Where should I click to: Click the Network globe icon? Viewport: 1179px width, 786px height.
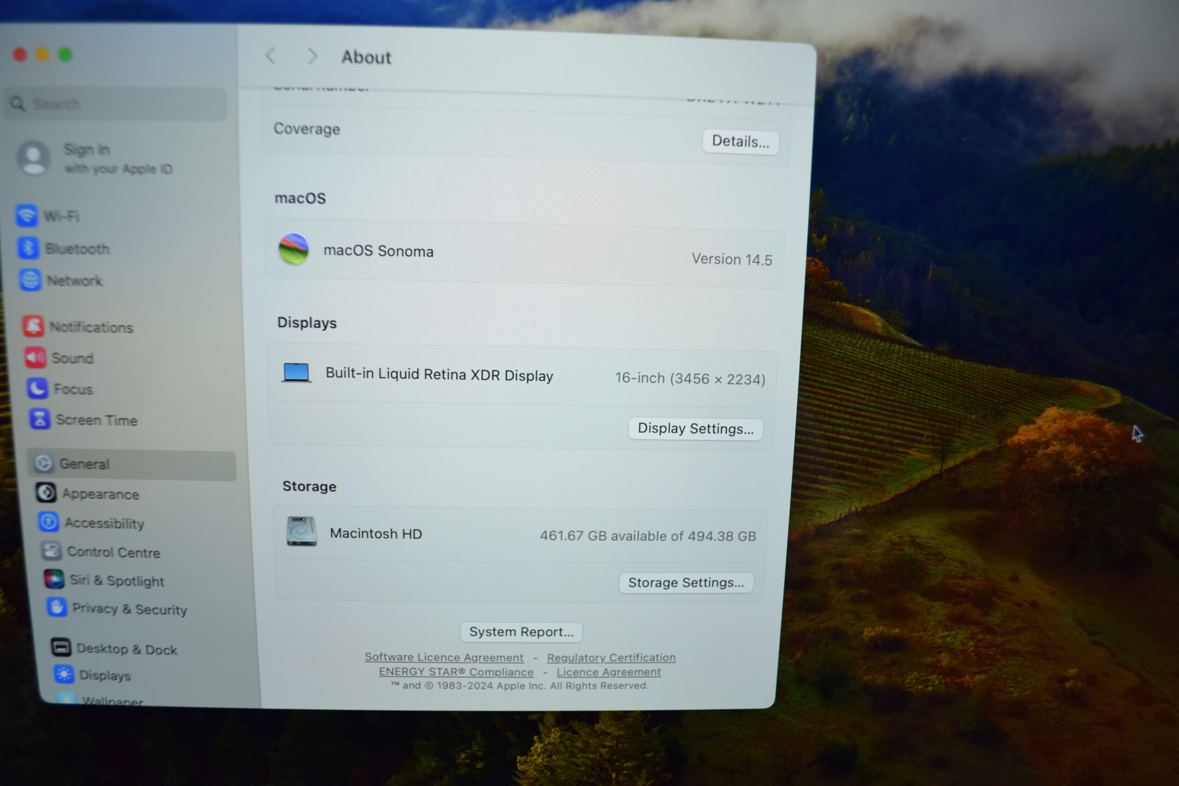pyautogui.click(x=30, y=279)
